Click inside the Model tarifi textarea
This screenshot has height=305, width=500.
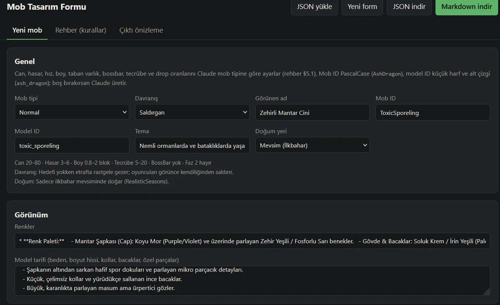(252, 281)
